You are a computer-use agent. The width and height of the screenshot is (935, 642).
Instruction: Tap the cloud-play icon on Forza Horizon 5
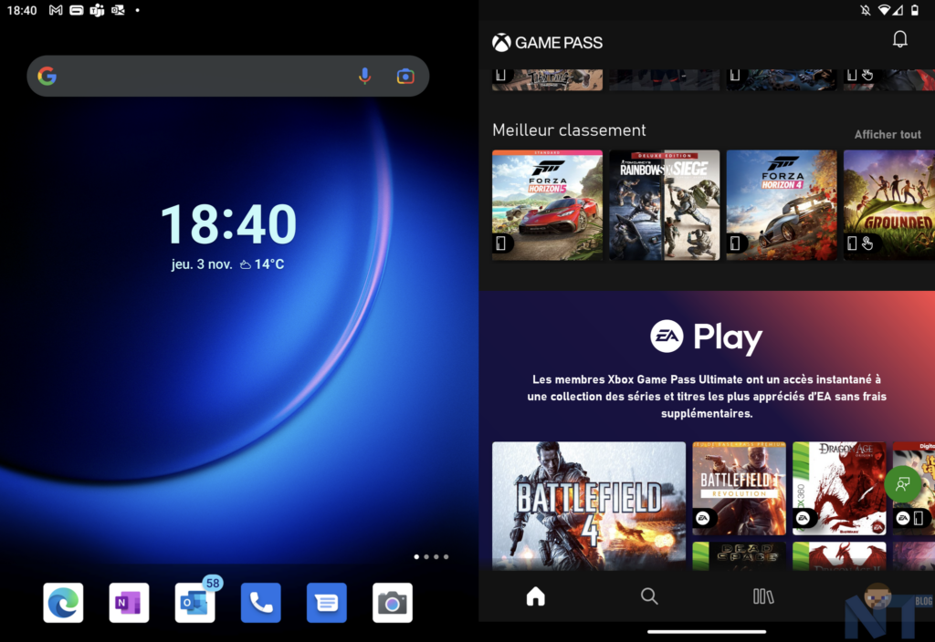click(501, 243)
